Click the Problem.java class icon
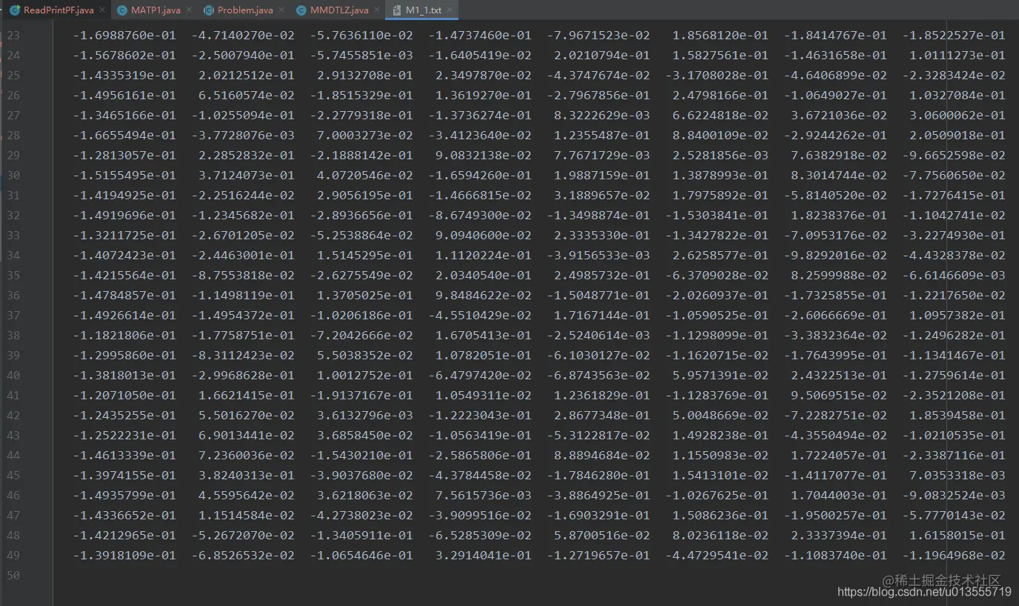The height and width of the screenshot is (606, 1019). tap(209, 10)
